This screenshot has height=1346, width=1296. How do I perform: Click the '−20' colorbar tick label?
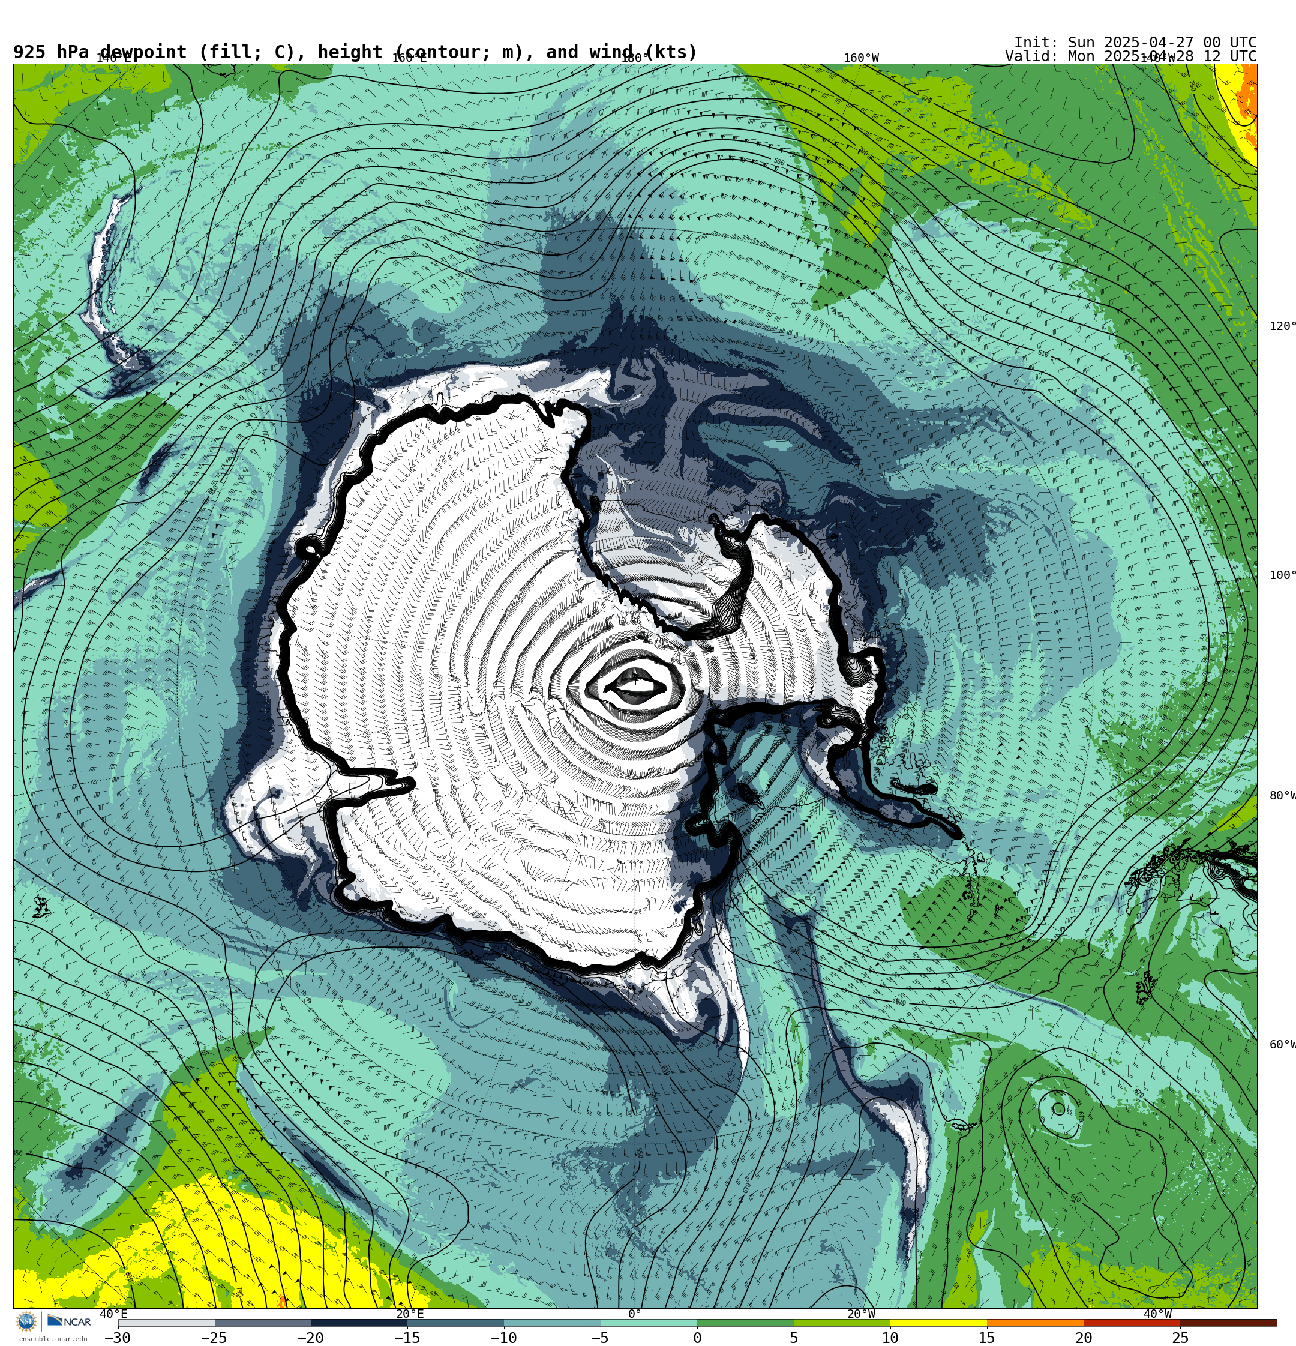point(310,1338)
